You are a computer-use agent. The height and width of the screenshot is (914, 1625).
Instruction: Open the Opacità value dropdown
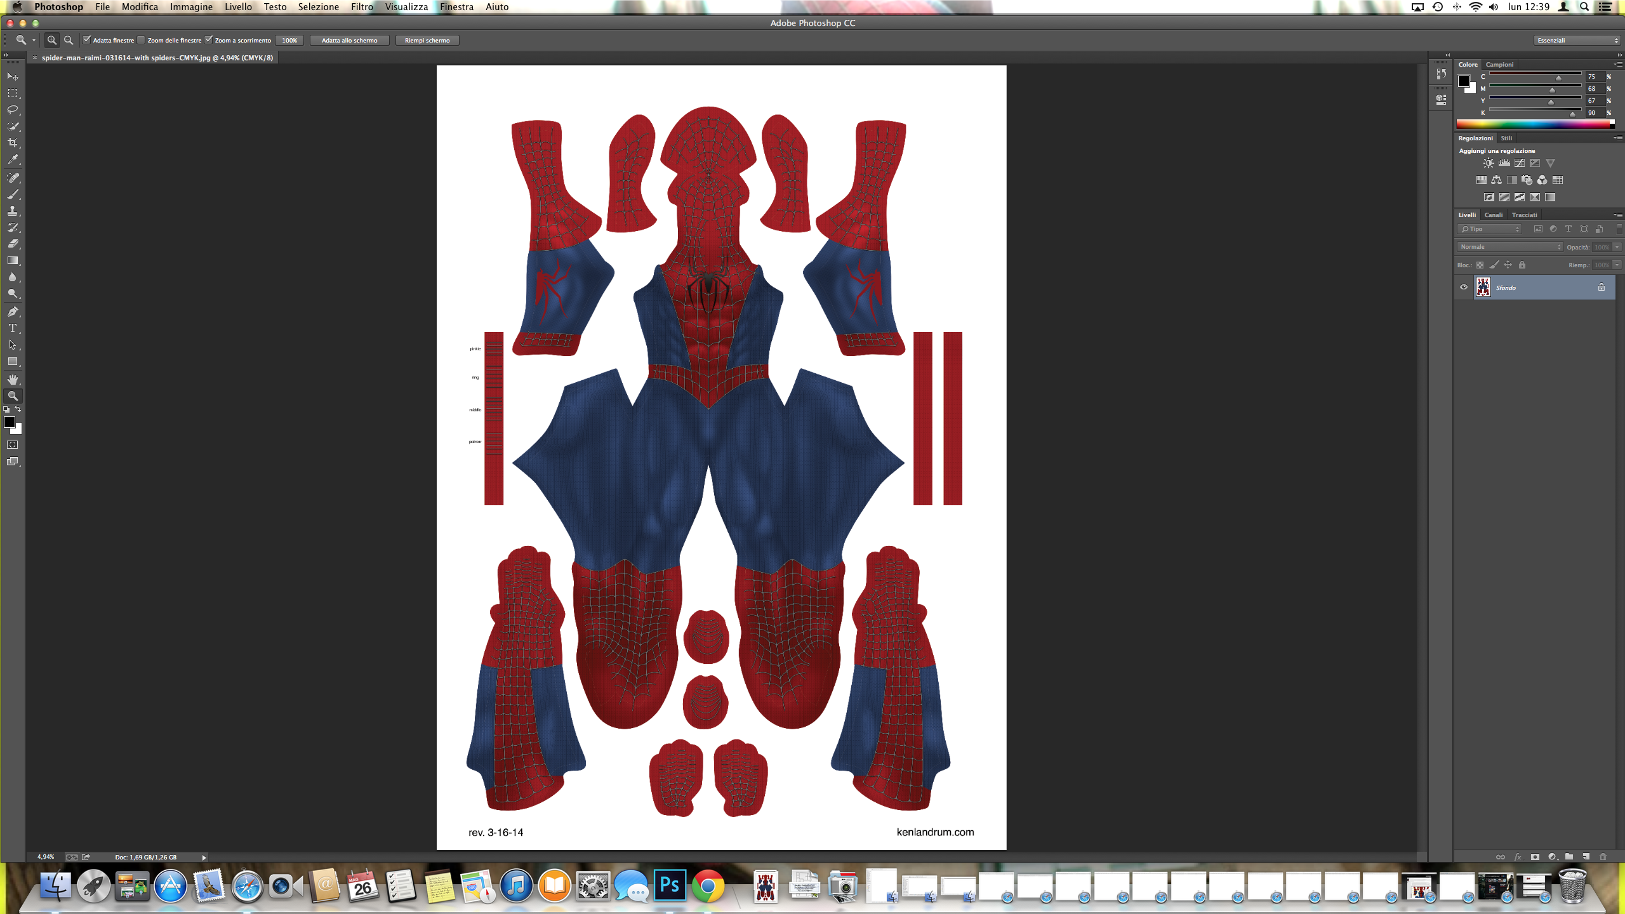(1617, 247)
